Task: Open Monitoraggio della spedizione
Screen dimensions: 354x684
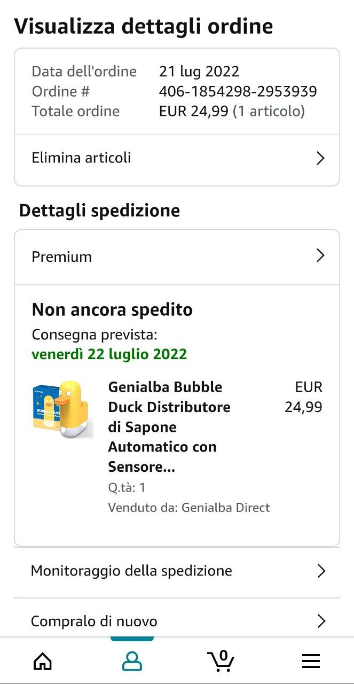Action: tap(177, 571)
